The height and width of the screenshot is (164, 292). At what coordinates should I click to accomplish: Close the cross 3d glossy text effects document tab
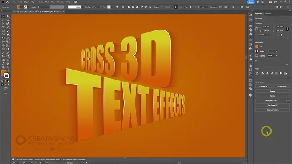pos(63,12)
